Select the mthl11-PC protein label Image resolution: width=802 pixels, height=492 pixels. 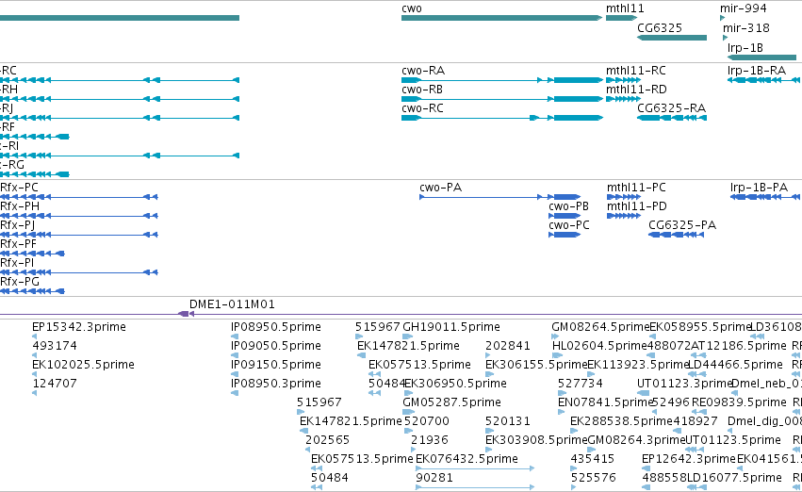click(x=636, y=188)
